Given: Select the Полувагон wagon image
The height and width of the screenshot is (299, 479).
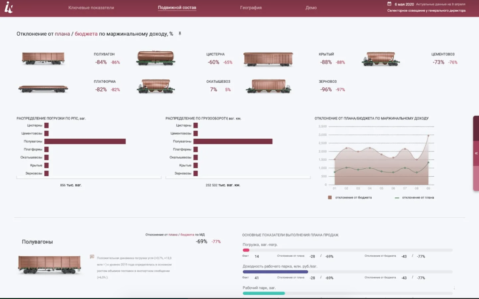Looking at the screenshot, I should coord(43,58).
